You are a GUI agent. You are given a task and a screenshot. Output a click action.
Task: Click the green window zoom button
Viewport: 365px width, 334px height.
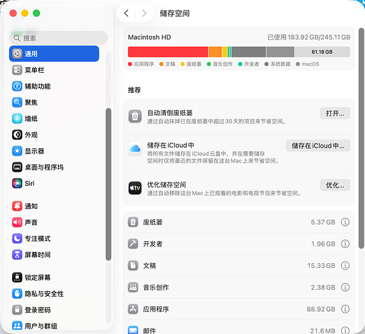click(36, 13)
